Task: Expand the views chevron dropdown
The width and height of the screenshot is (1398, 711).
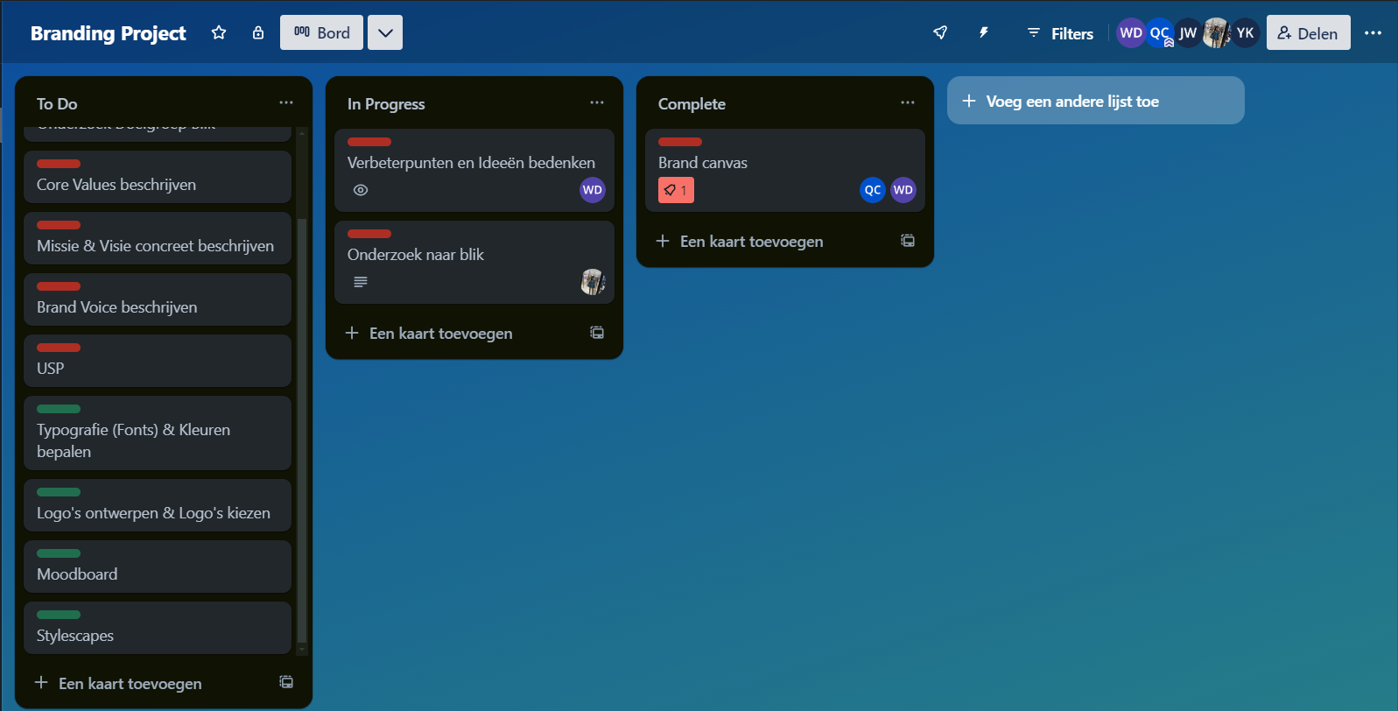Action: (x=385, y=32)
